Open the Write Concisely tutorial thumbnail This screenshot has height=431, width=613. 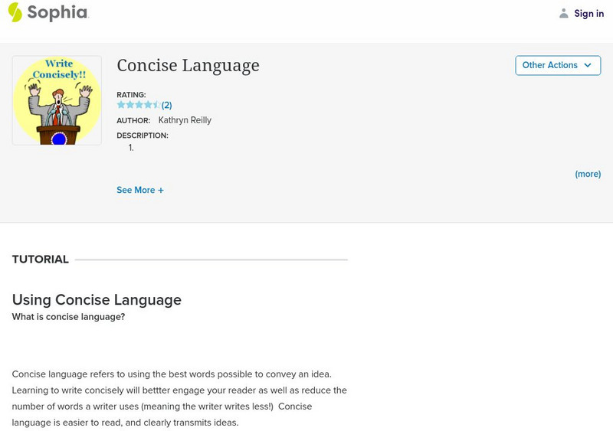[57, 100]
